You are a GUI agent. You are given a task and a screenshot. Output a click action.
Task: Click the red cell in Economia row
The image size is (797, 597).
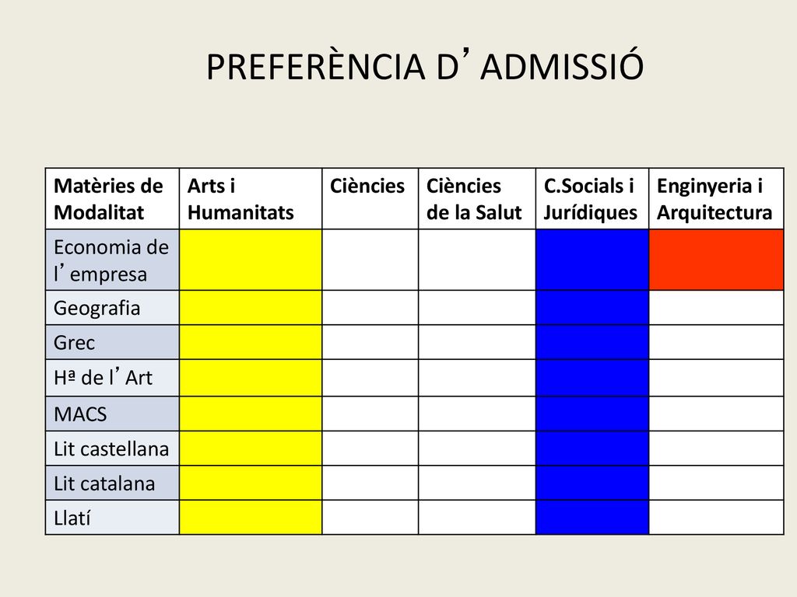pos(716,260)
